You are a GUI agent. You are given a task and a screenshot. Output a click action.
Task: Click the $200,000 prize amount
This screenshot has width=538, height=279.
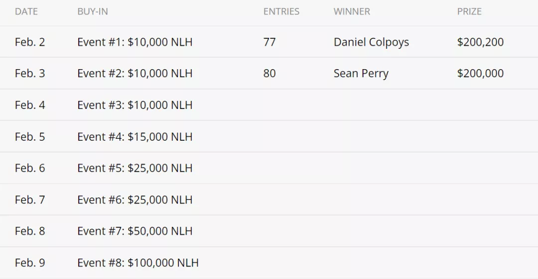tap(480, 73)
